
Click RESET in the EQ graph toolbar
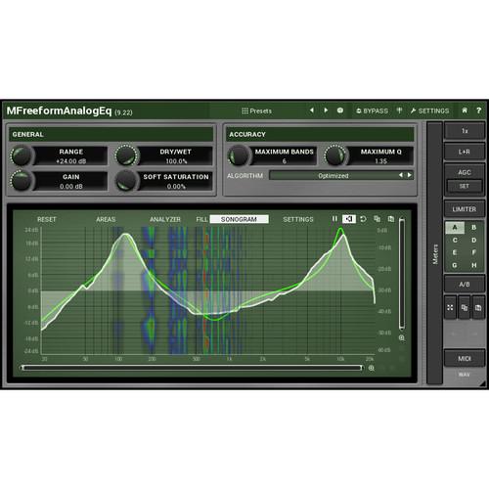coord(47,219)
